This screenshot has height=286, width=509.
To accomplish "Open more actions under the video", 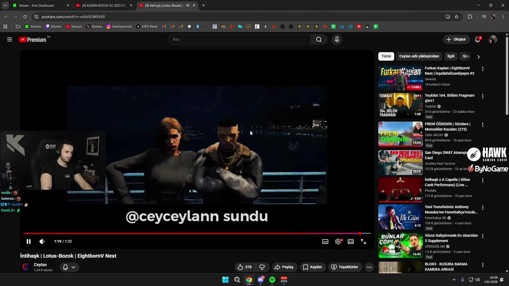I will tap(369, 267).
